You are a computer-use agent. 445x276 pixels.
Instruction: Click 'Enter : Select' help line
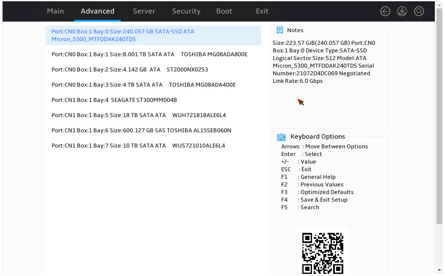click(x=301, y=154)
